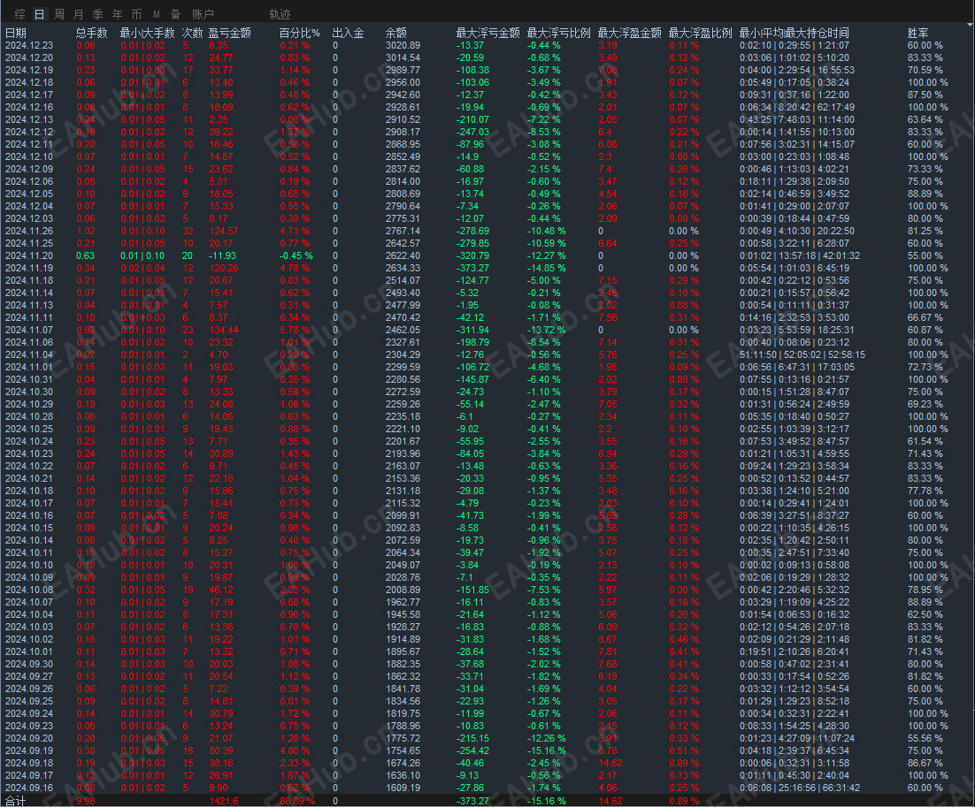The width and height of the screenshot is (975, 807).
Task: Select profit amount 134.44
Action: pyautogui.click(x=223, y=330)
